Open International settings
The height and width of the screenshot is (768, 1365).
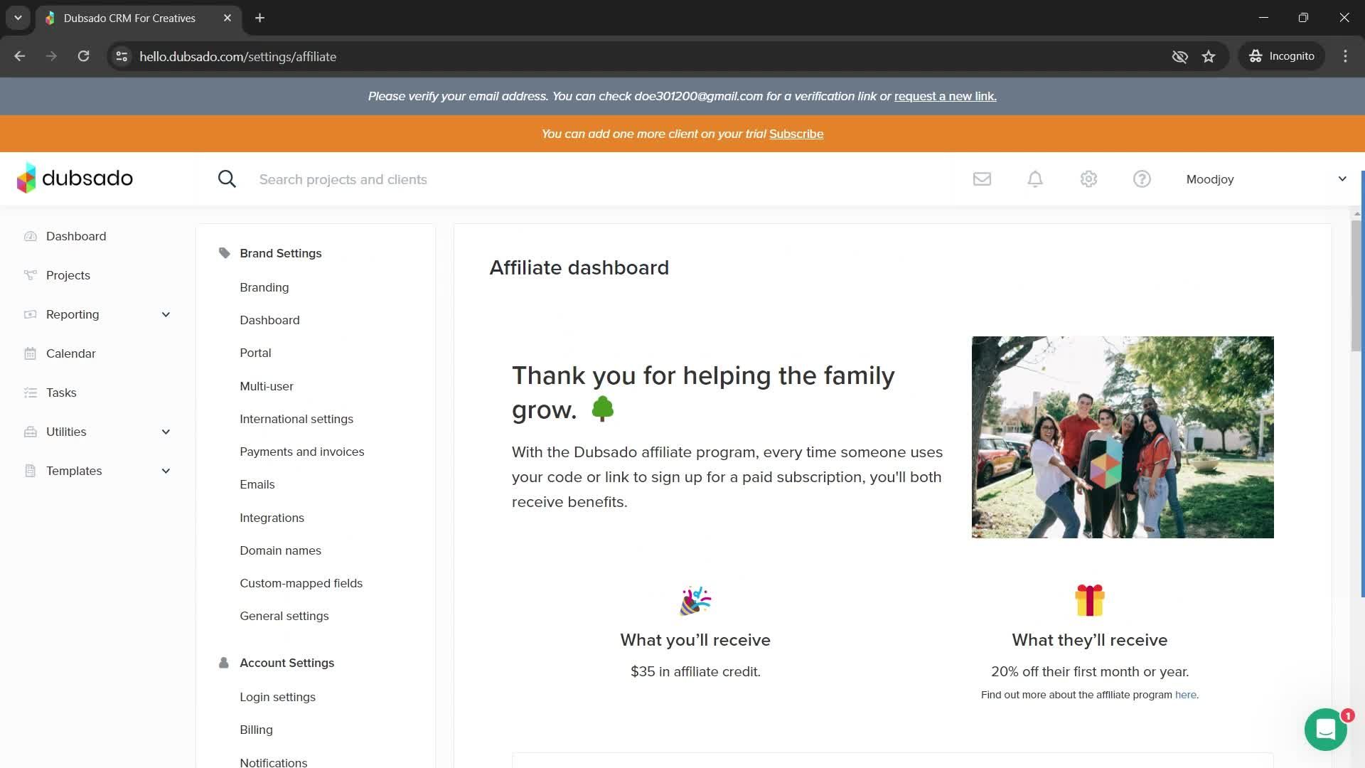(296, 419)
